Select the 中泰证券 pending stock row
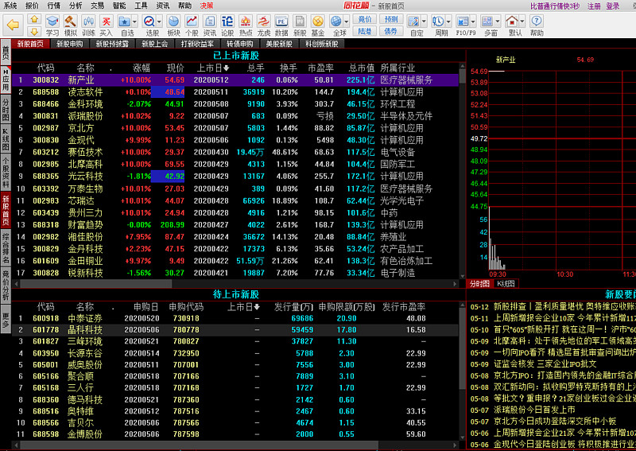This screenshot has width=636, height=451. tap(235, 319)
